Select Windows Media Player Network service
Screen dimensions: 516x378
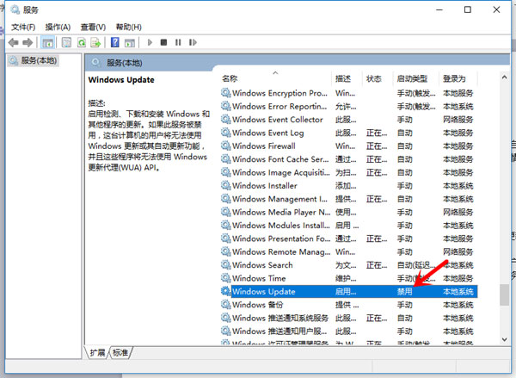coord(349,212)
